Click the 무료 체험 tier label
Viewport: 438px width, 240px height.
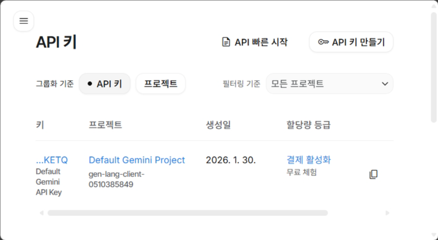(x=302, y=172)
